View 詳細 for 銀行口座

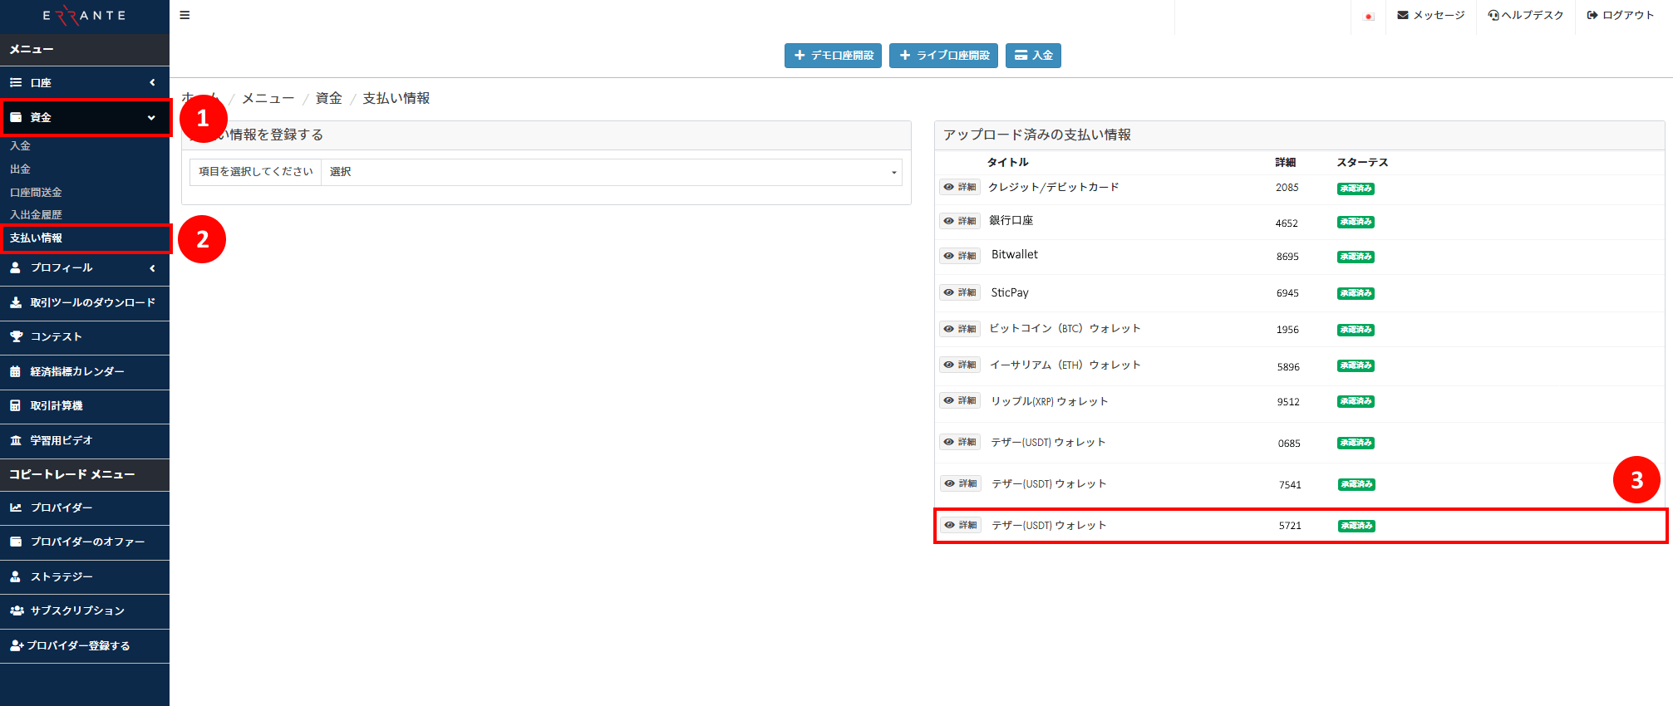[x=960, y=221]
